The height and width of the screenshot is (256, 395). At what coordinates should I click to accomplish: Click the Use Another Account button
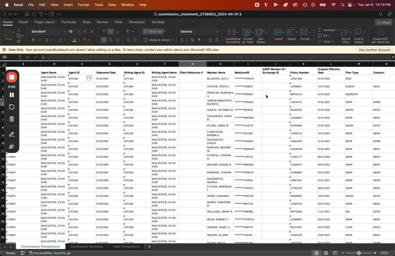[x=374, y=50]
